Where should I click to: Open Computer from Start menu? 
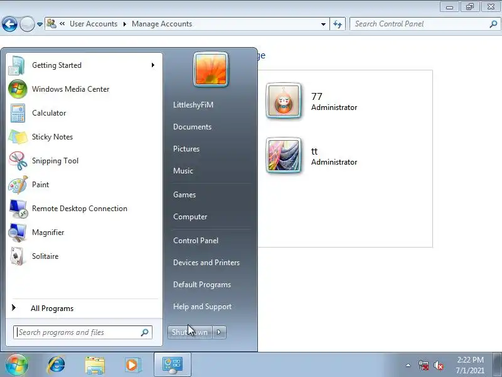(x=190, y=217)
